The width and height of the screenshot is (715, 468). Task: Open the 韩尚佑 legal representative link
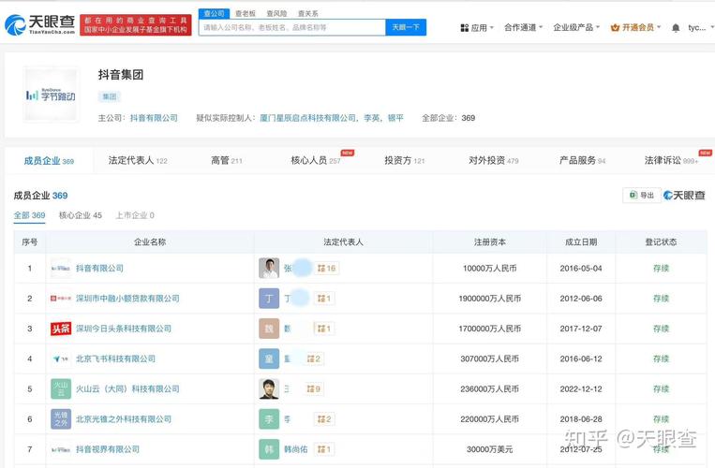(x=296, y=449)
